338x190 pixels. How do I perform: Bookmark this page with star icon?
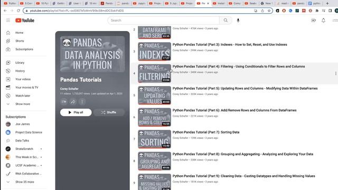[269, 11]
